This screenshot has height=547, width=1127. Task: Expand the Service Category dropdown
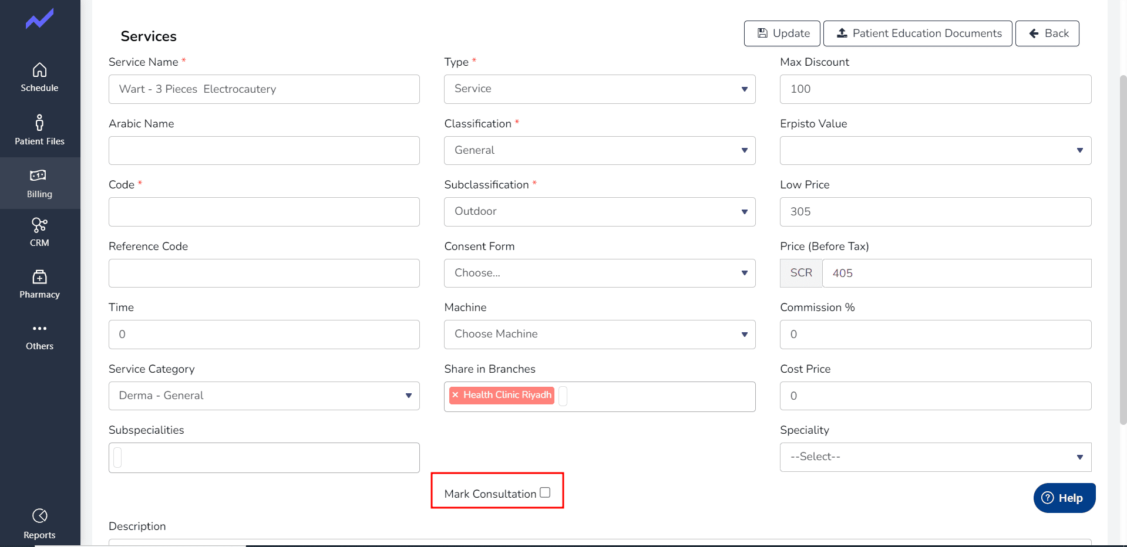[x=264, y=396]
